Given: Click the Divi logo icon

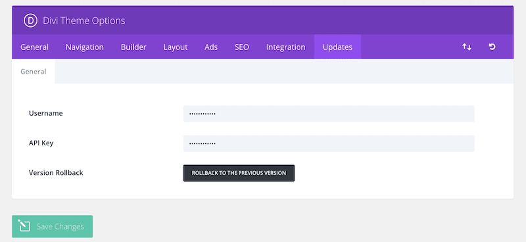Looking at the screenshot, I should click(x=30, y=21).
